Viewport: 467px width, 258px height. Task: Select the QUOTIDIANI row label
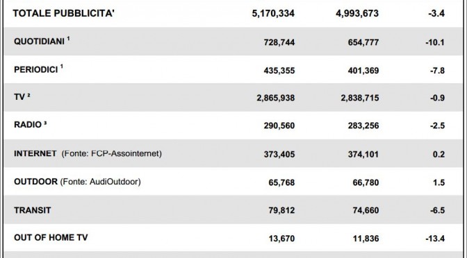[42, 41]
